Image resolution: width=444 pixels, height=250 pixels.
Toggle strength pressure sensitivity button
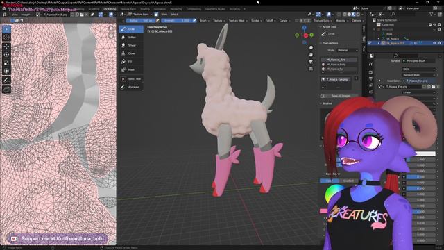[194, 21]
